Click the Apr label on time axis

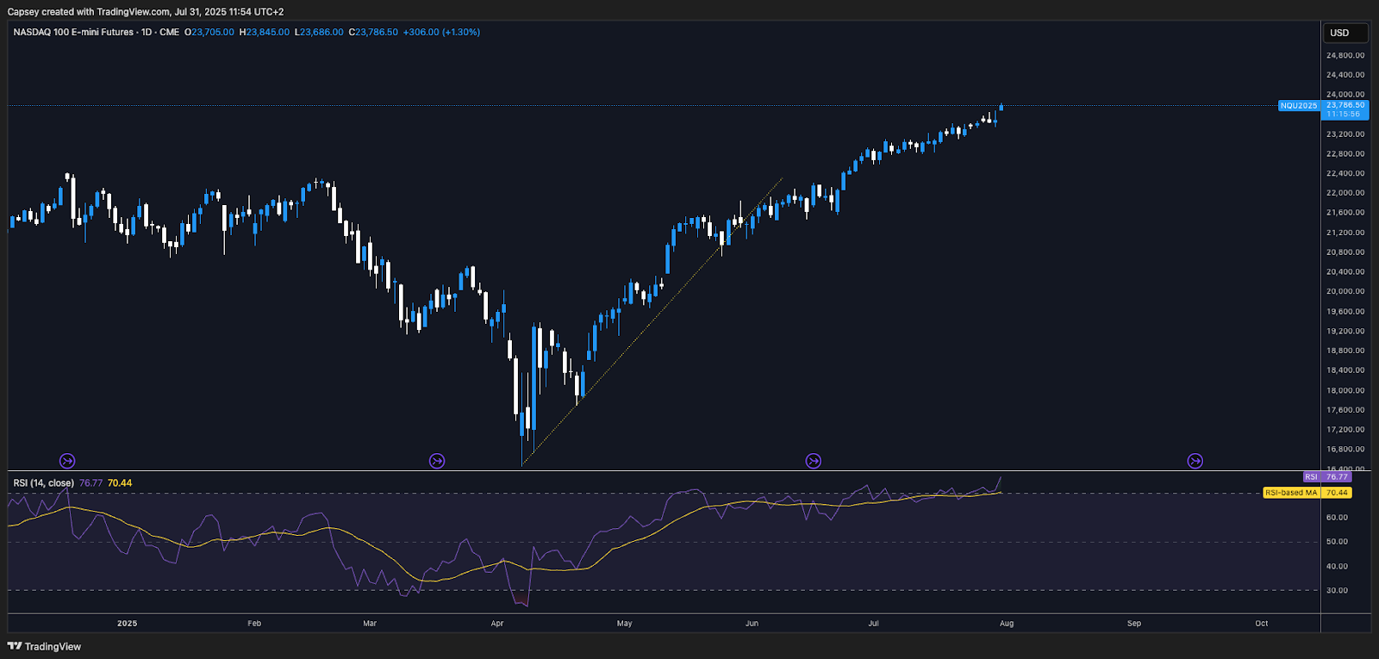(497, 624)
